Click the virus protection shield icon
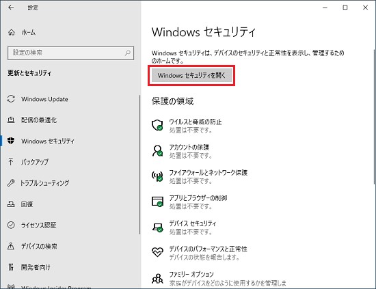 pyautogui.click(x=157, y=125)
